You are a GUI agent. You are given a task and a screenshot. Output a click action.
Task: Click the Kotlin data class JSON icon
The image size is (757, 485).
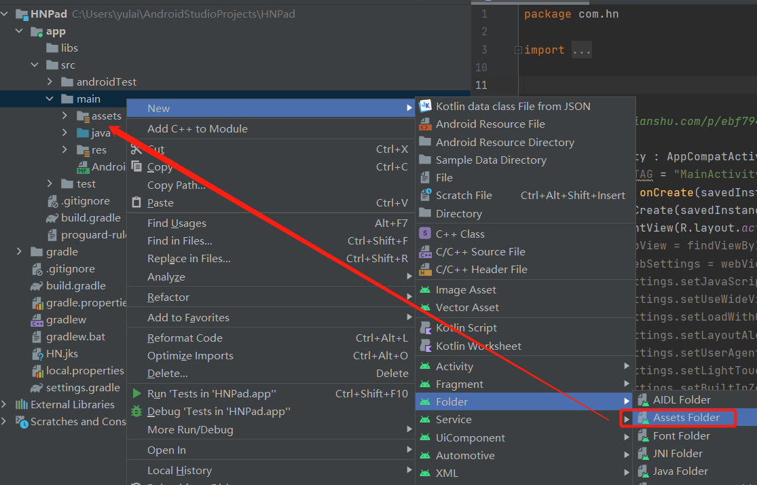click(425, 106)
